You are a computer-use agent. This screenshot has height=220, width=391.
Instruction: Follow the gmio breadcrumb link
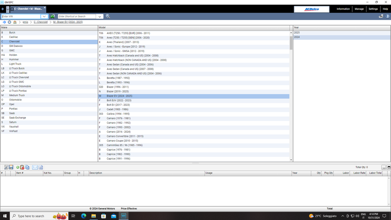25,22
